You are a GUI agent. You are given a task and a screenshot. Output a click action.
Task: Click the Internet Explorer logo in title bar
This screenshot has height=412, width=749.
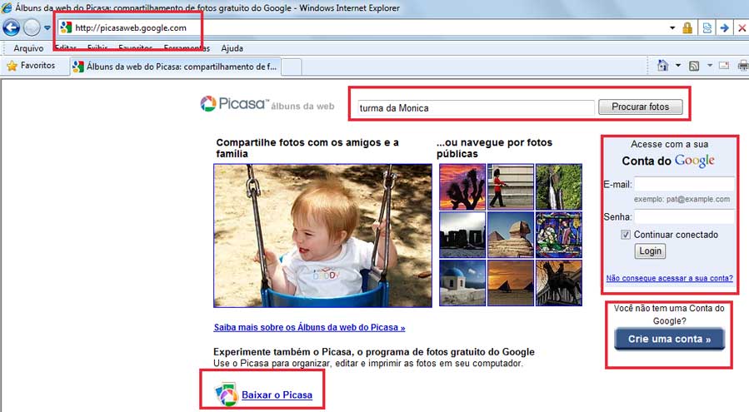click(x=7, y=7)
